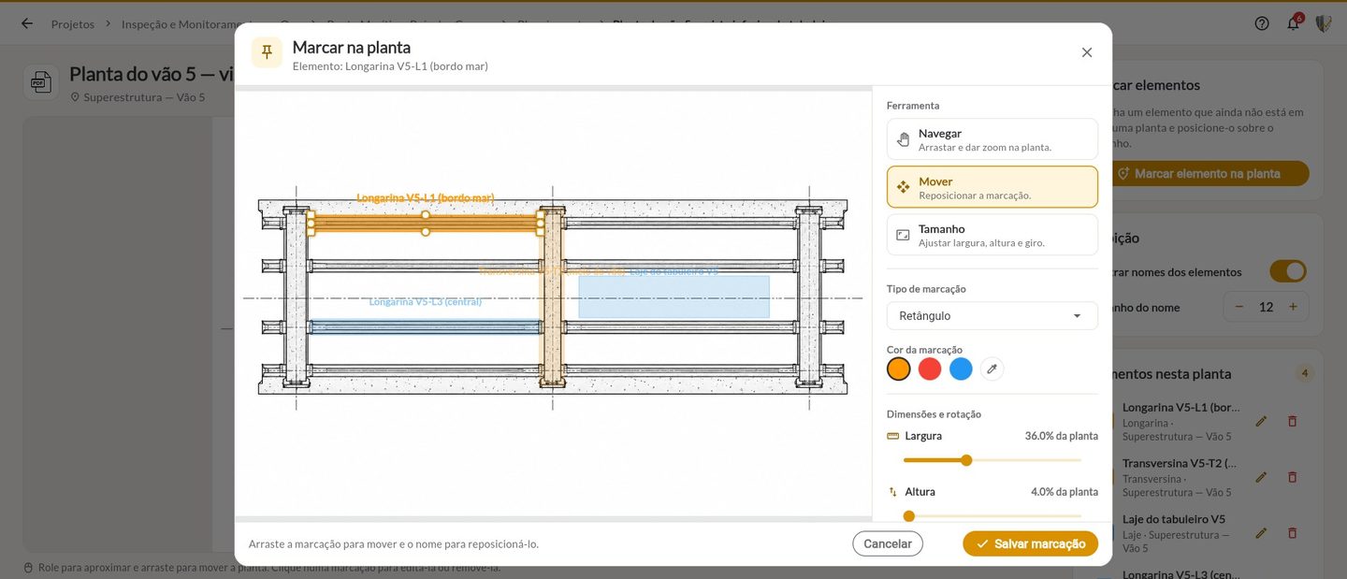This screenshot has height=579, width=1347.
Task: Choose the orange marking color
Action: (x=899, y=369)
